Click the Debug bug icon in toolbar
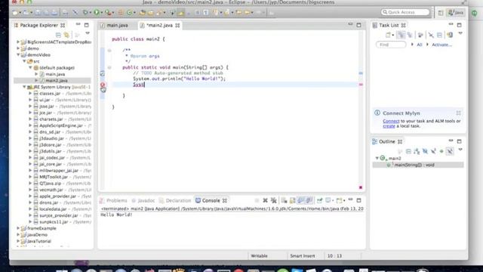 point(85,13)
